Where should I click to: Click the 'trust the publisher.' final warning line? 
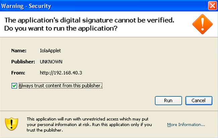(x=45, y=130)
